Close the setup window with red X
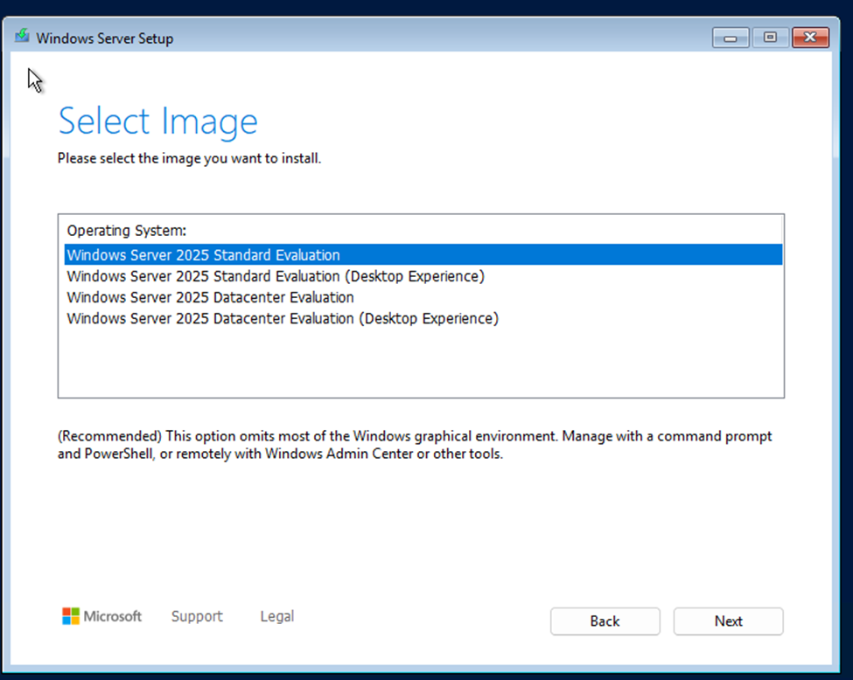This screenshot has width=853, height=680. coord(810,38)
